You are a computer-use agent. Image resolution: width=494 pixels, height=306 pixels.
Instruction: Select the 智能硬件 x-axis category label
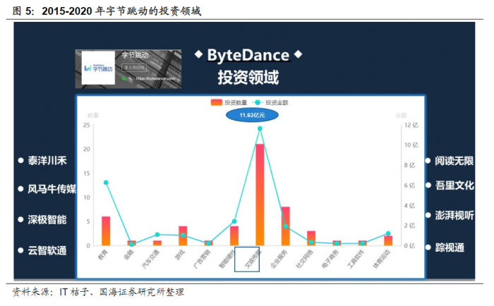(x=227, y=259)
